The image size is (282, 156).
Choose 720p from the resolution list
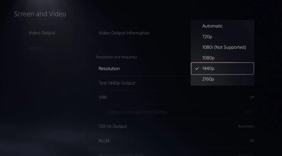click(208, 36)
